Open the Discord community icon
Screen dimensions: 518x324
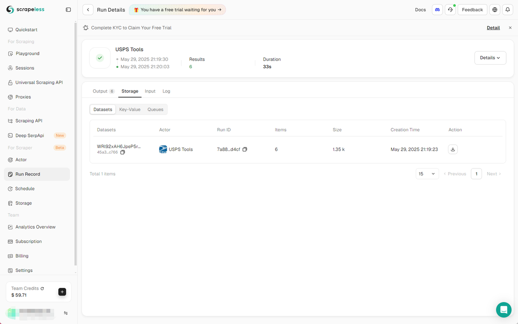437,10
